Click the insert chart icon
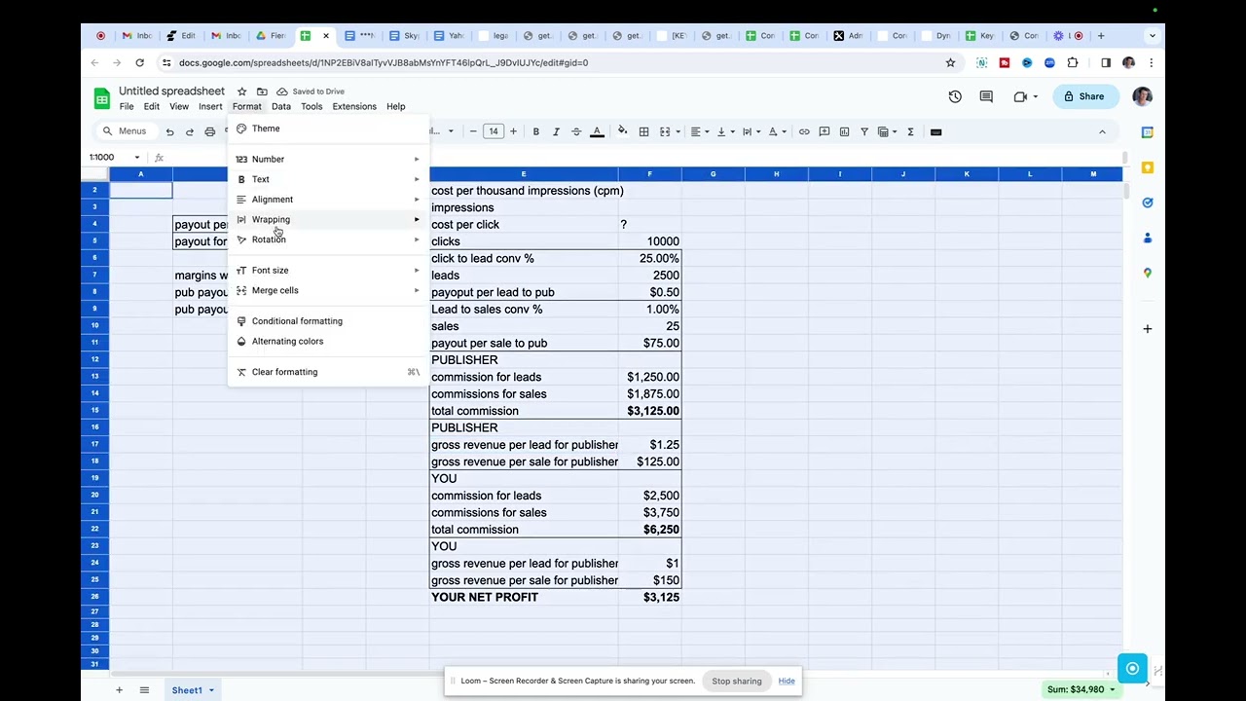The width and height of the screenshot is (1246, 701). (x=844, y=131)
